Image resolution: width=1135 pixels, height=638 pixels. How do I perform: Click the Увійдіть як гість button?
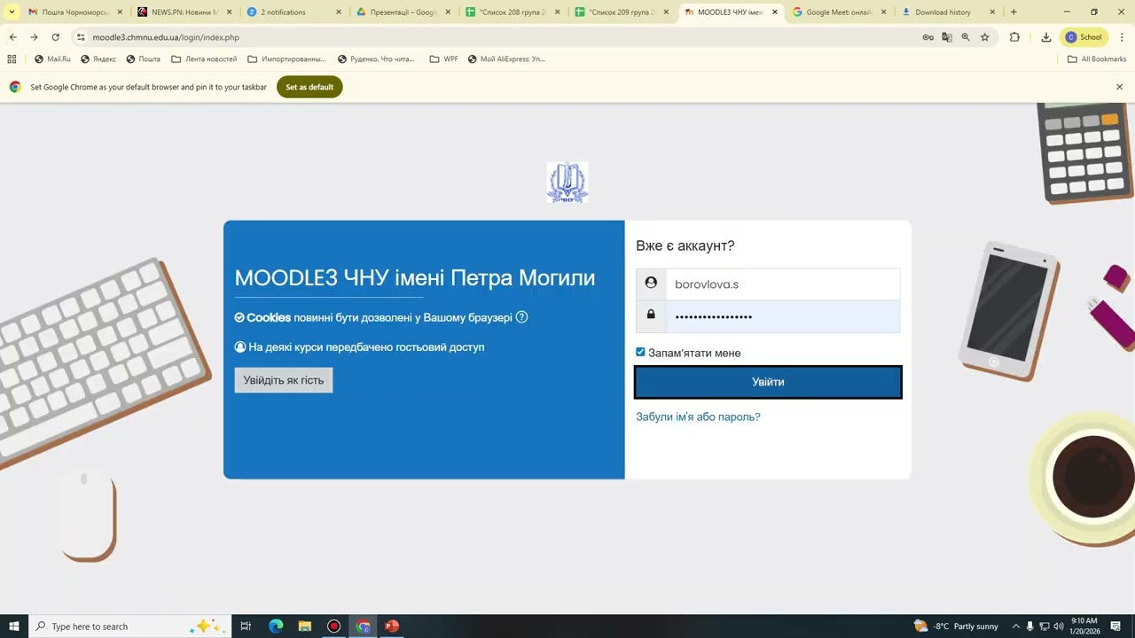[284, 380]
